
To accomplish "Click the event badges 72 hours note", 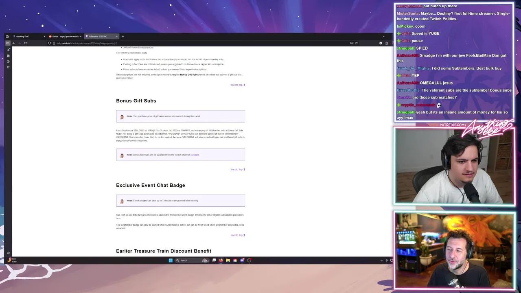I will tap(180, 201).
